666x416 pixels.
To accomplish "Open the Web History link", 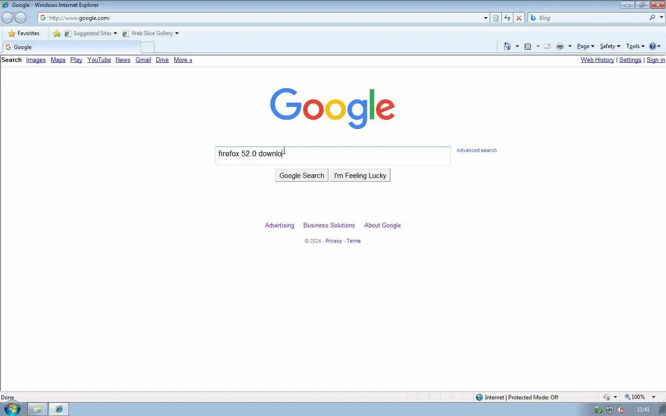I will pyautogui.click(x=597, y=60).
